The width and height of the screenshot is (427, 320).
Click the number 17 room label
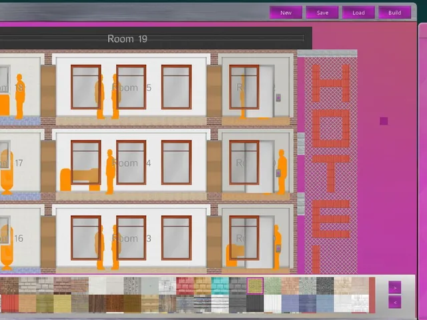click(x=19, y=163)
